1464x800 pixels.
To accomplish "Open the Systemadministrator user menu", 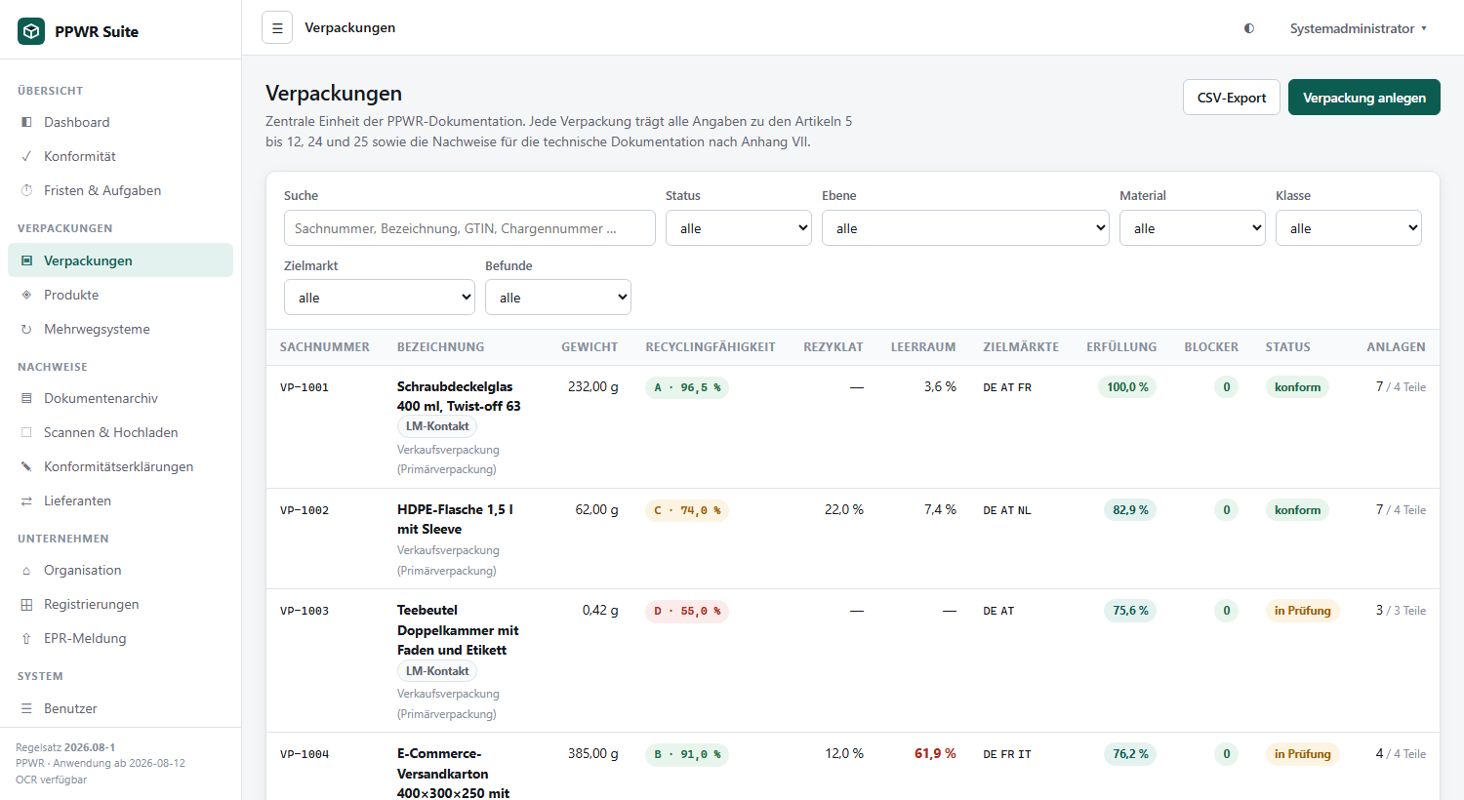I will click(1359, 28).
